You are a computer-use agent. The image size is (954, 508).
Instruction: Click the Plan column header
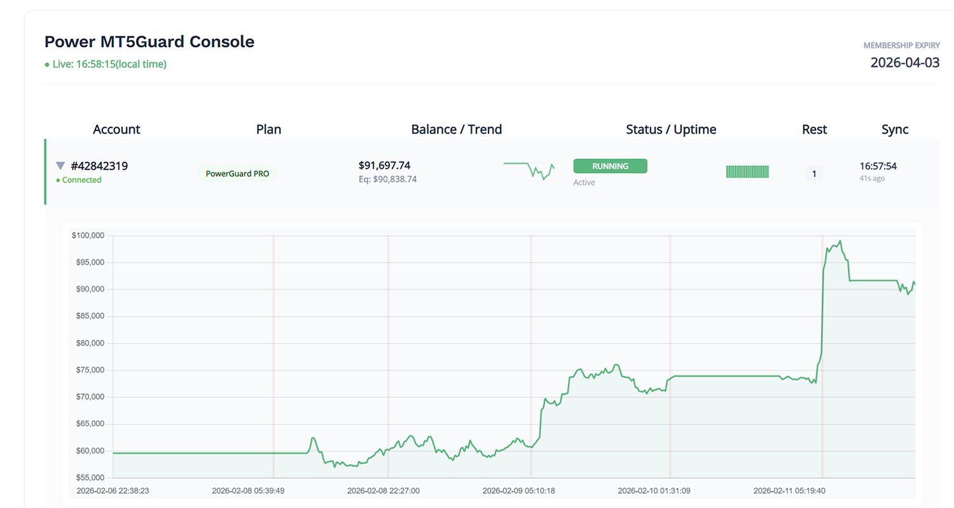268,130
